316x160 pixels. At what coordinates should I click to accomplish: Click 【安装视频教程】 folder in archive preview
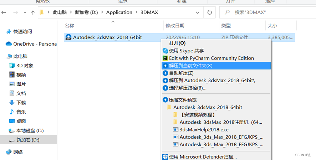(x=198, y=115)
